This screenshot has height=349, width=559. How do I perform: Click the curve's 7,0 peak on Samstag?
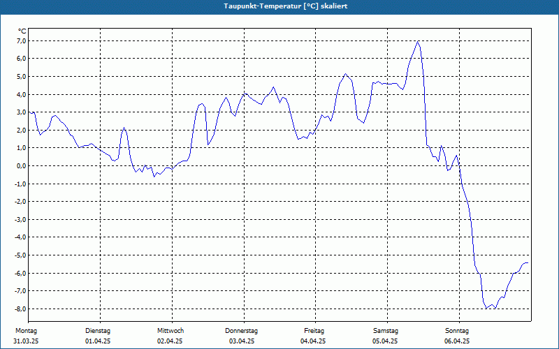(x=417, y=41)
